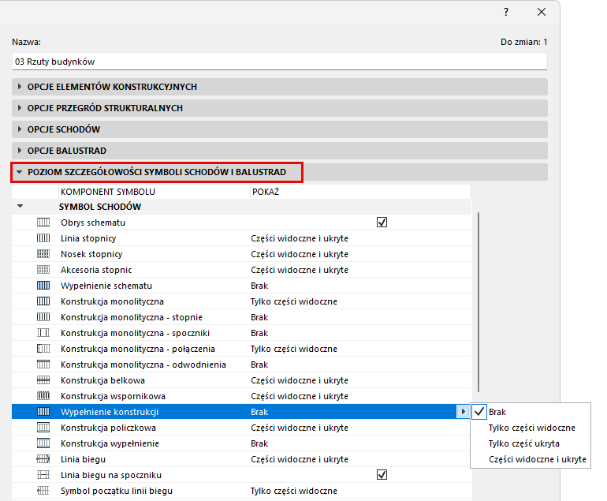The height and width of the screenshot is (501, 607).
Task: Collapse the Symbol schodów group
Action: [x=20, y=206]
